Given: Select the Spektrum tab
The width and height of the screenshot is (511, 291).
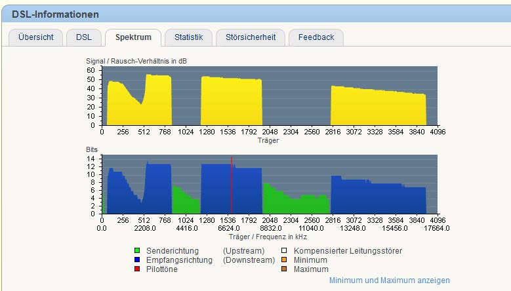Looking at the screenshot, I should [x=133, y=37].
